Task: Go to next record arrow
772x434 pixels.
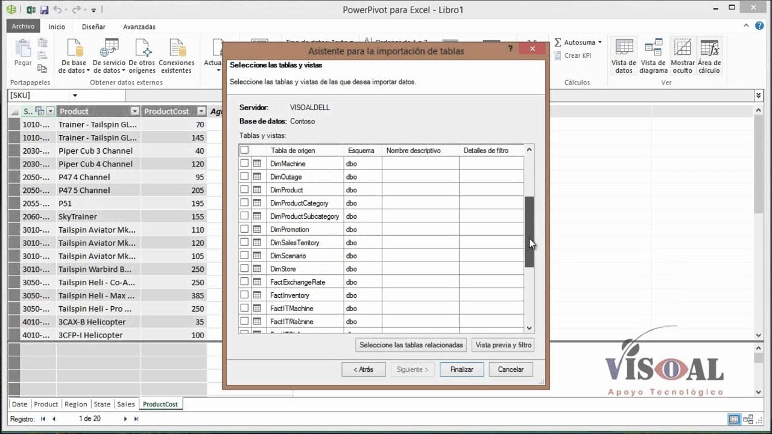Action: (x=125, y=418)
